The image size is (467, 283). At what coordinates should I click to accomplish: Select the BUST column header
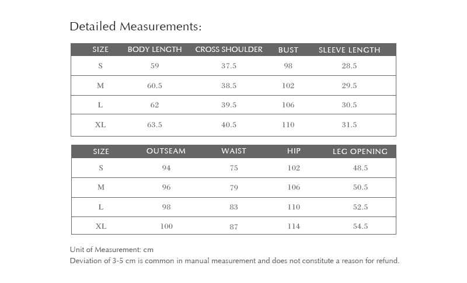[288, 50]
